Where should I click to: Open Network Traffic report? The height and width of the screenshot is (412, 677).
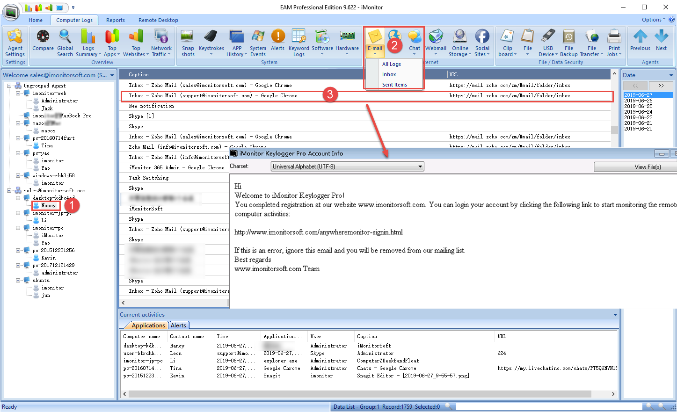161,43
